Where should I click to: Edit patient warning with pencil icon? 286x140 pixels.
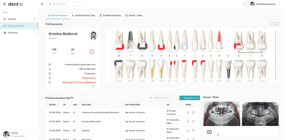click(93, 86)
